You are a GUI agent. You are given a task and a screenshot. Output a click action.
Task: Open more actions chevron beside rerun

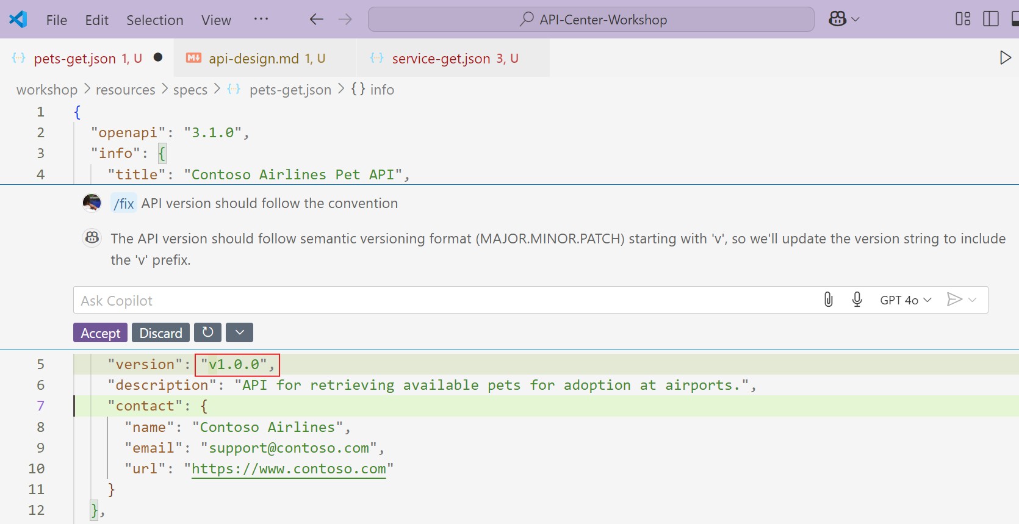coord(240,333)
